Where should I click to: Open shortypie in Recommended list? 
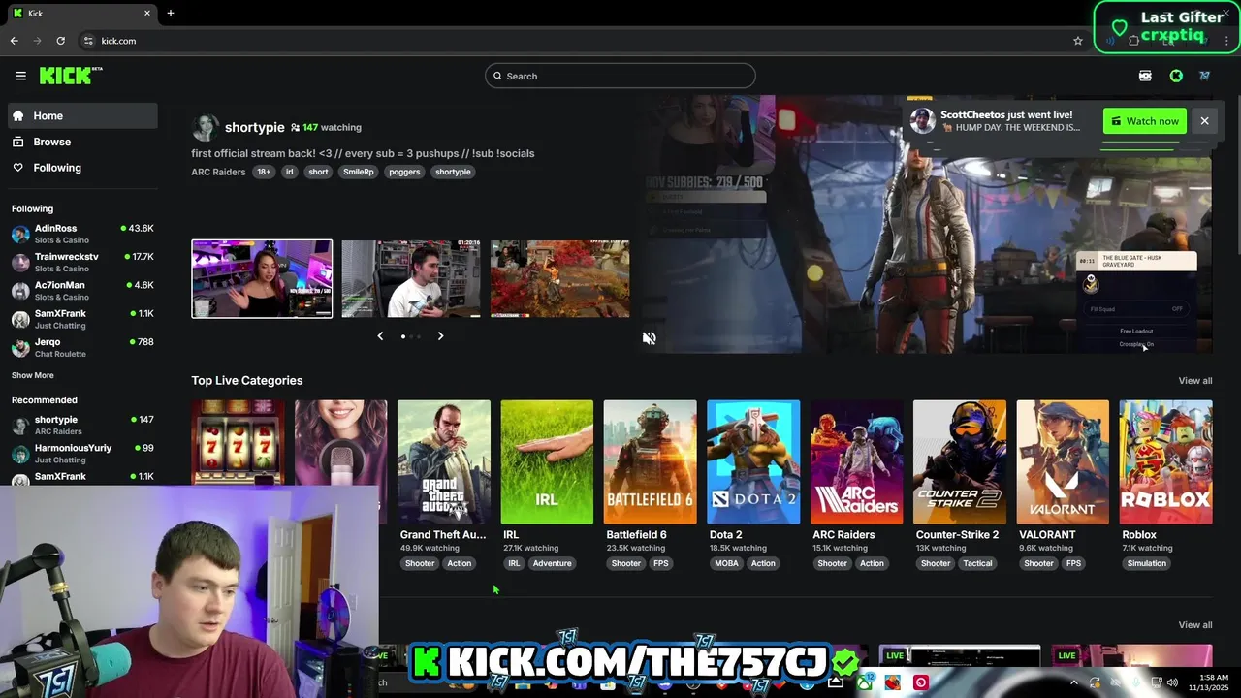[82, 425]
